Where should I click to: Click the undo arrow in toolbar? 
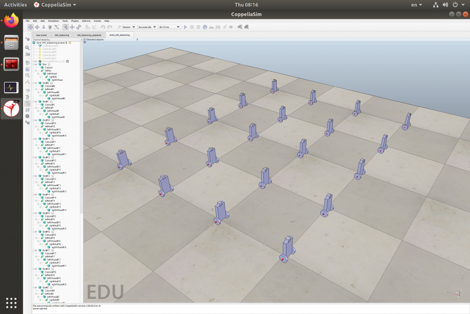click(x=103, y=27)
